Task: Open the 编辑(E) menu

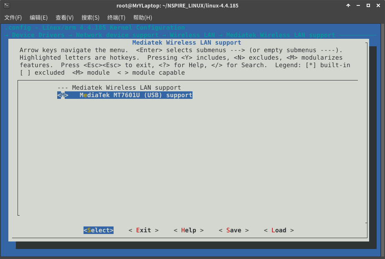Action: [x=38, y=18]
